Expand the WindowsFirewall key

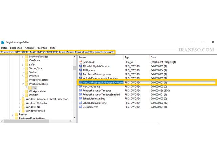coord(19,111)
